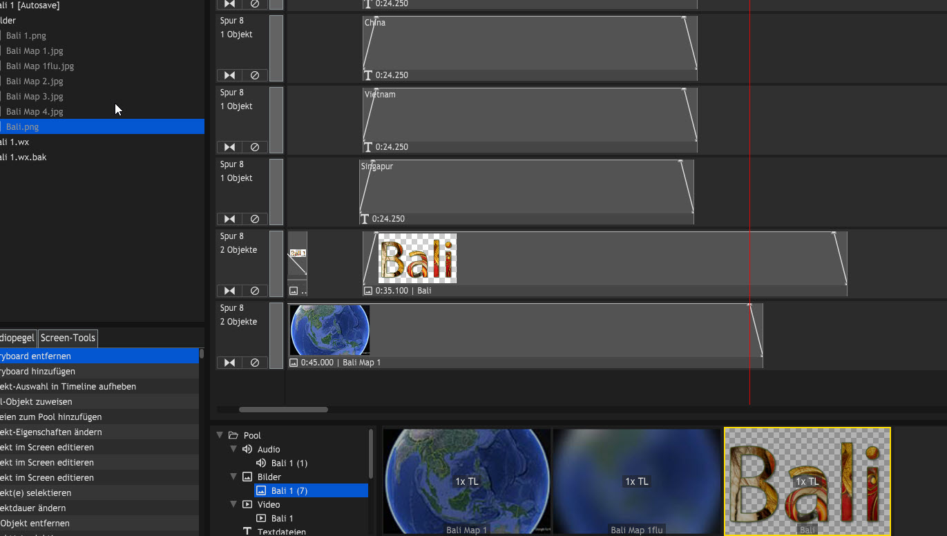
Task: Select the blurred Bali Map 1flu thumbnail
Action: (x=637, y=481)
